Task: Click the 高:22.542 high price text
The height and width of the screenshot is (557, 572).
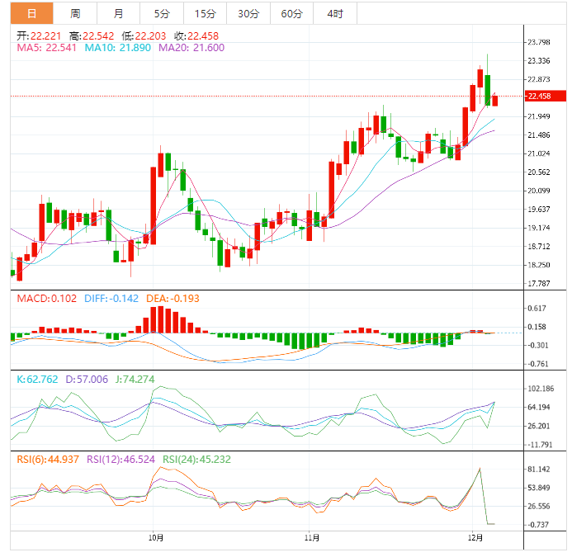Action: [92, 36]
